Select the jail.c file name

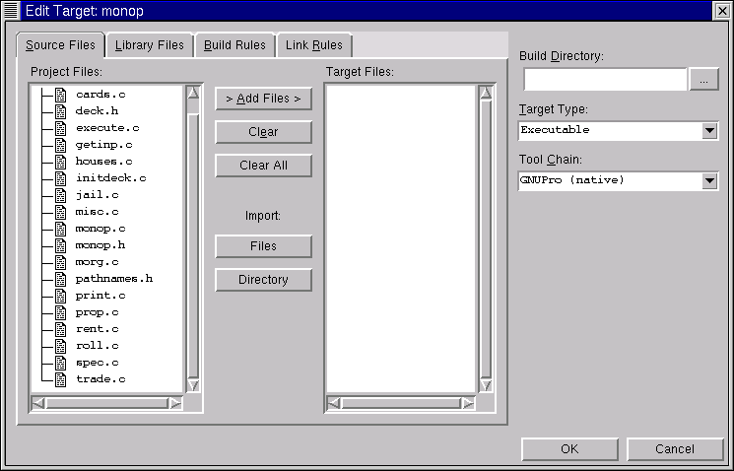[x=97, y=195]
